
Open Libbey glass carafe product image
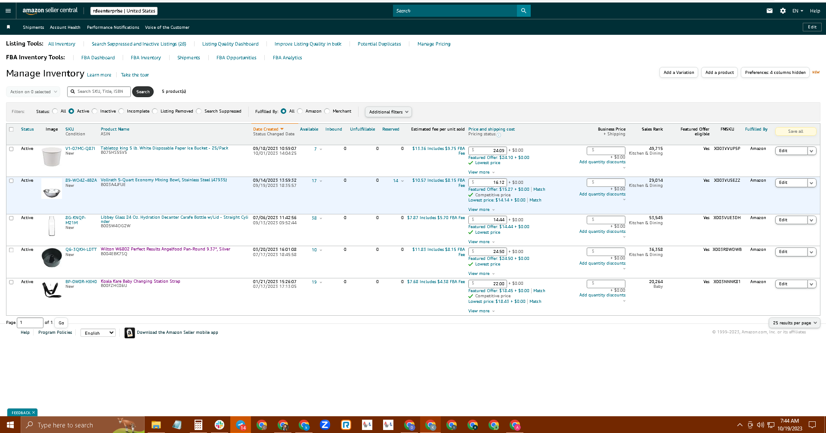(x=52, y=226)
